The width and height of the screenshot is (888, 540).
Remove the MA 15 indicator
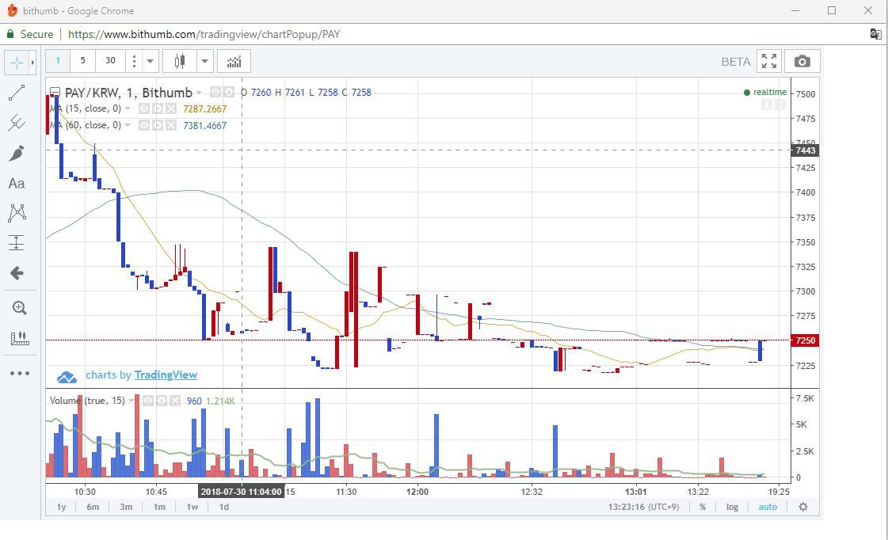(x=171, y=108)
